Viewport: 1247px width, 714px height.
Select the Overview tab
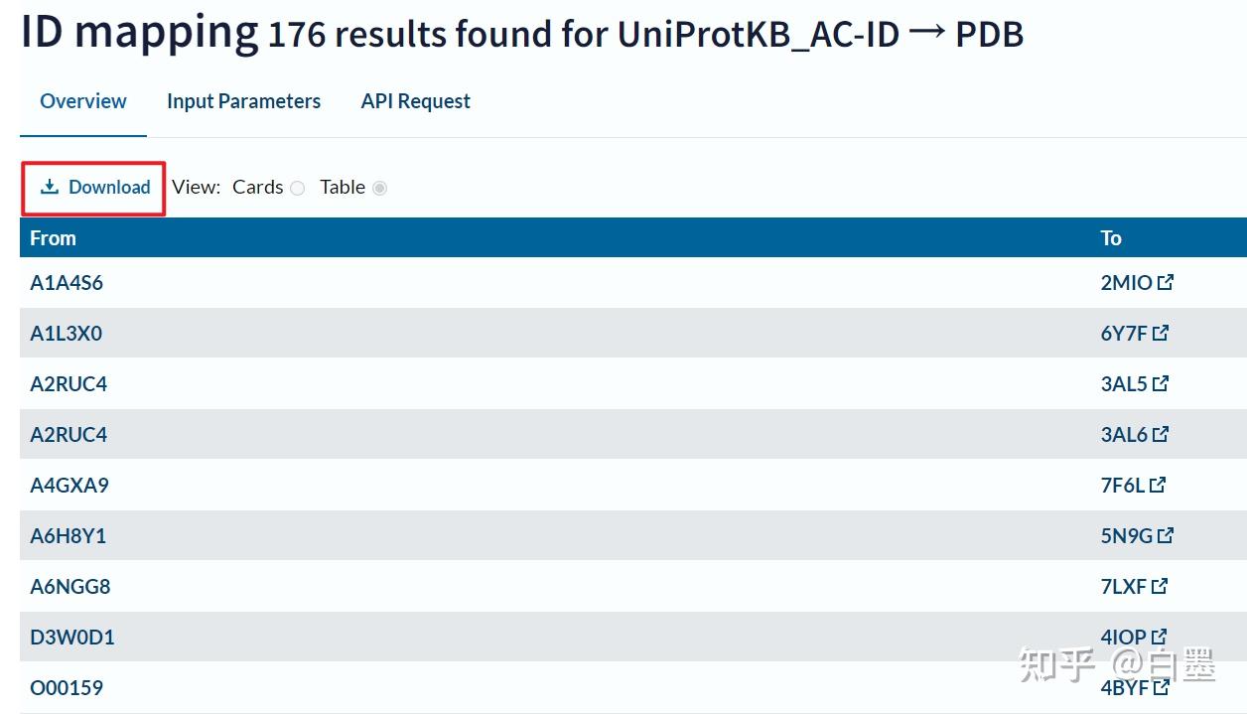[82, 100]
